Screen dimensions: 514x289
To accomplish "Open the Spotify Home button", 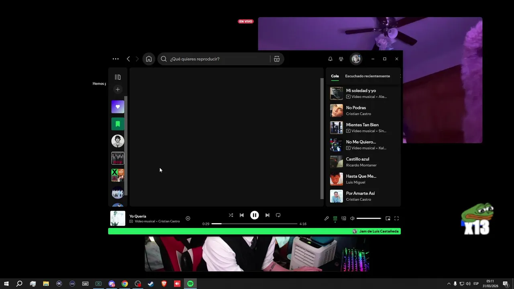I will [x=149, y=59].
